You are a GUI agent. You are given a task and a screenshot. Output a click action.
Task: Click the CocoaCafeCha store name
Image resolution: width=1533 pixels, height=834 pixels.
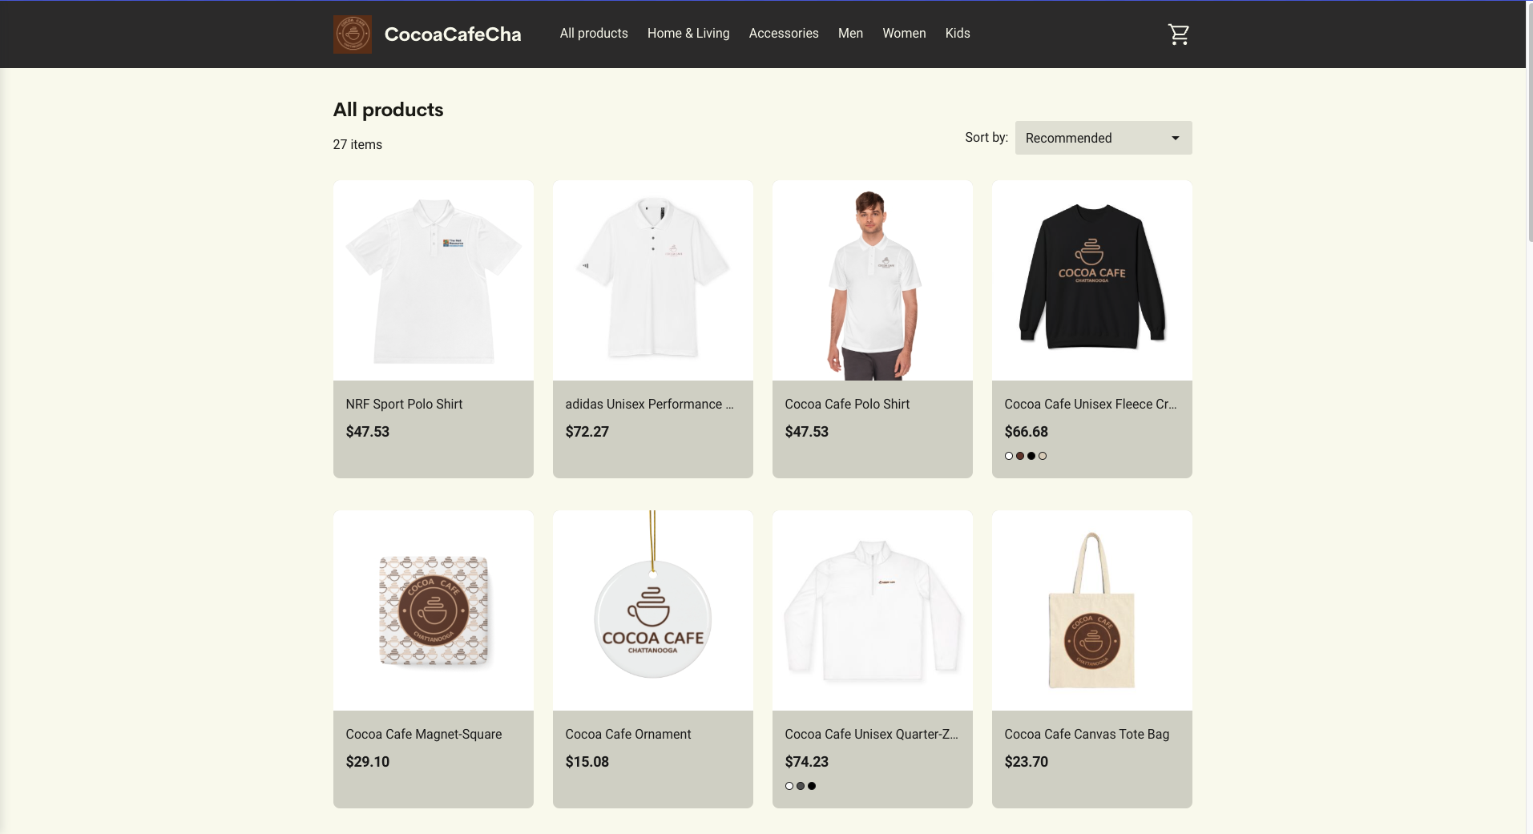[x=453, y=34]
